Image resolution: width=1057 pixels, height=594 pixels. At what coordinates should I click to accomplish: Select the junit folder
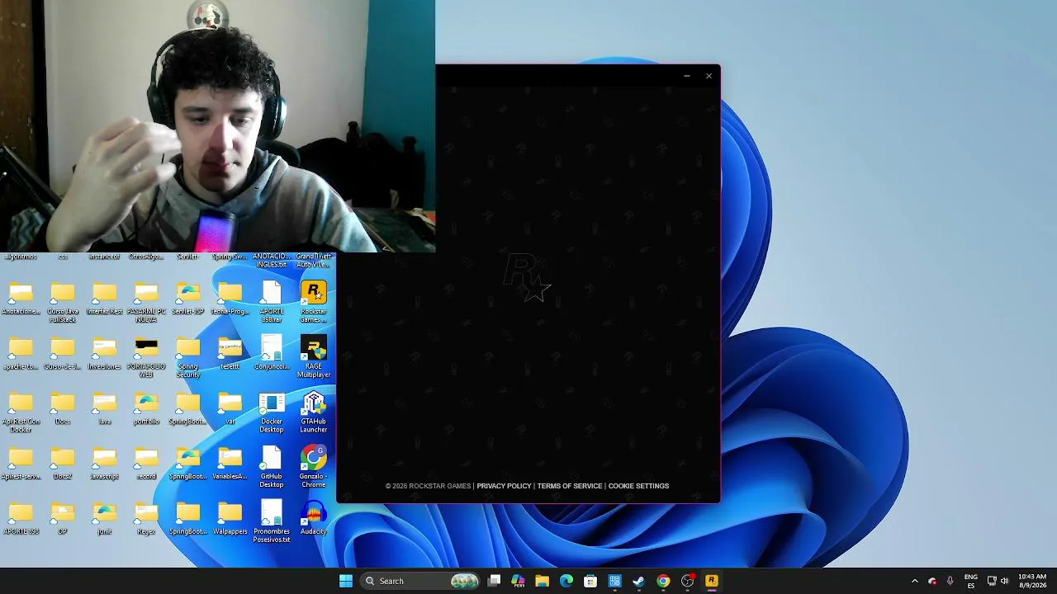pyautogui.click(x=105, y=518)
